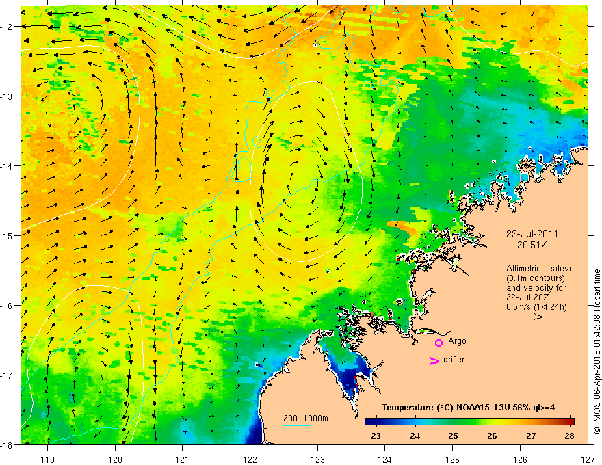Viewport: 602px width, 465px height.
Task: Click the temperature color bar at 23
Action: point(376,421)
